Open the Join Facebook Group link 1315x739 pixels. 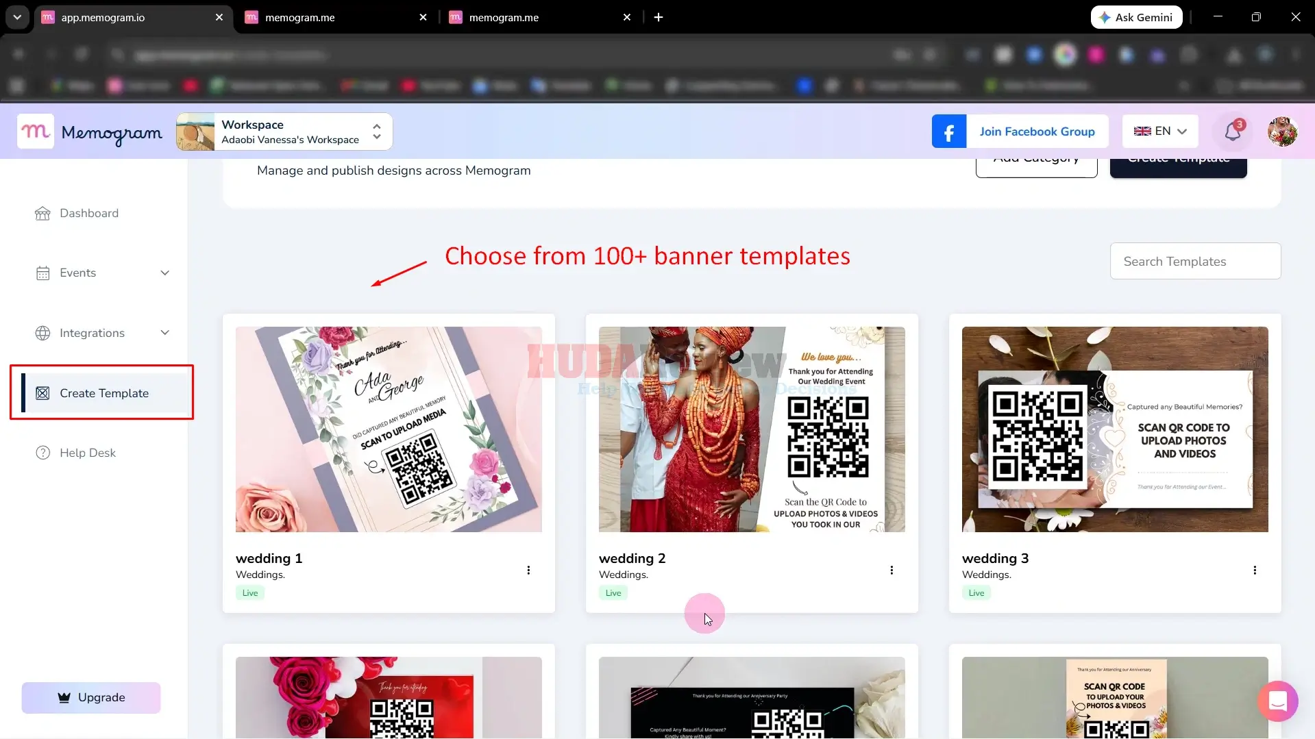point(1037,131)
